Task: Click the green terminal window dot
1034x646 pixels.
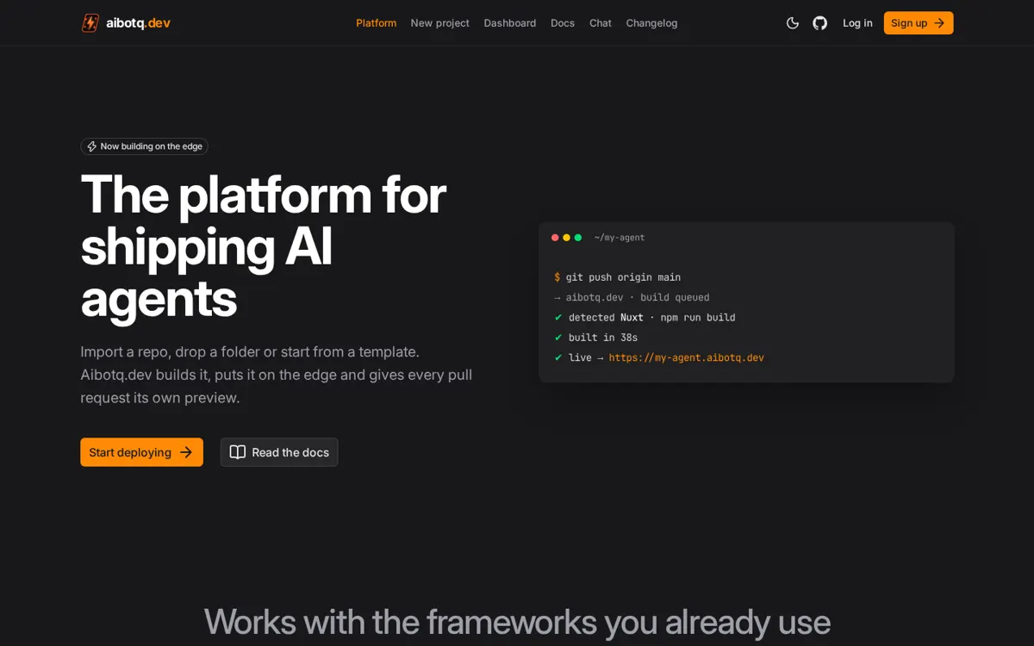Action: tap(578, 238)
